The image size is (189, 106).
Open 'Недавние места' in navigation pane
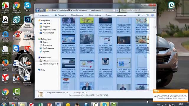49,30
